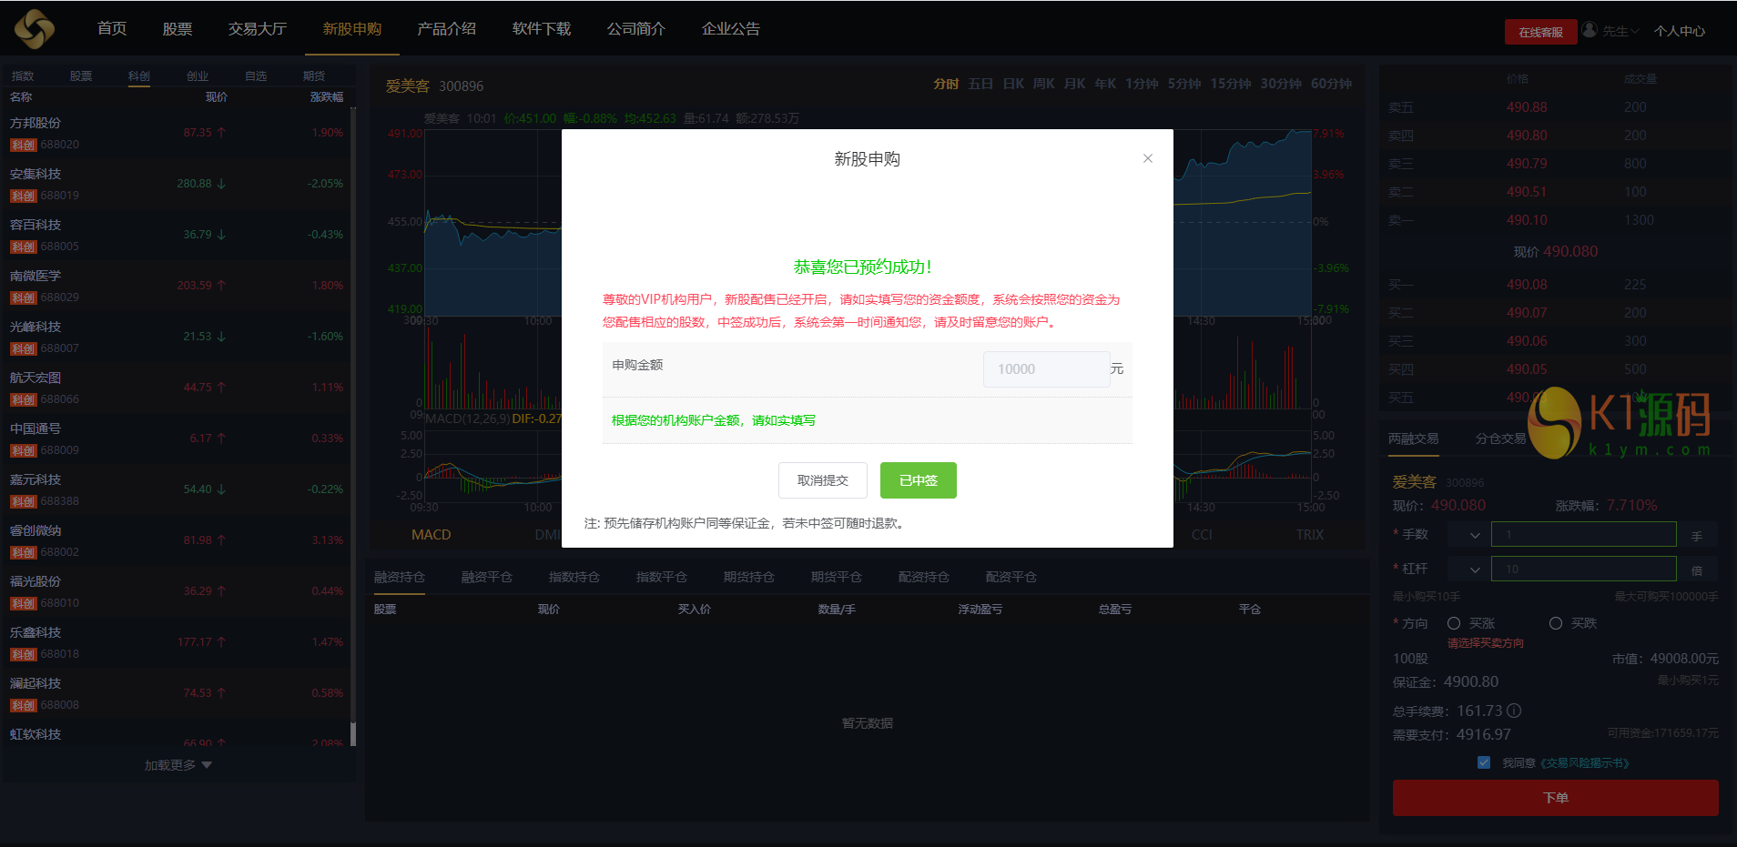Viewport: 1737px width, 847px height.
Task: Select the 60分钟 chart period
Action: pos(1331,84)
